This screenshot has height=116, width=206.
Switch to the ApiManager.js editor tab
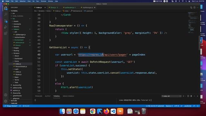click(x=88, y=7)
